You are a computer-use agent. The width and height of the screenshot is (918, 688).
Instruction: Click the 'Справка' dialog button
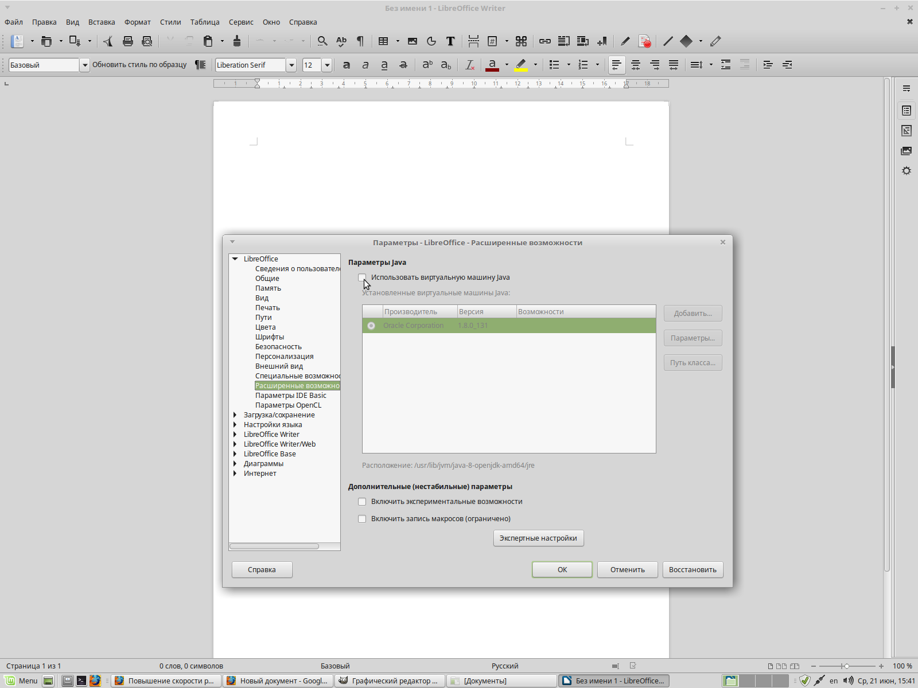point(262,570)
